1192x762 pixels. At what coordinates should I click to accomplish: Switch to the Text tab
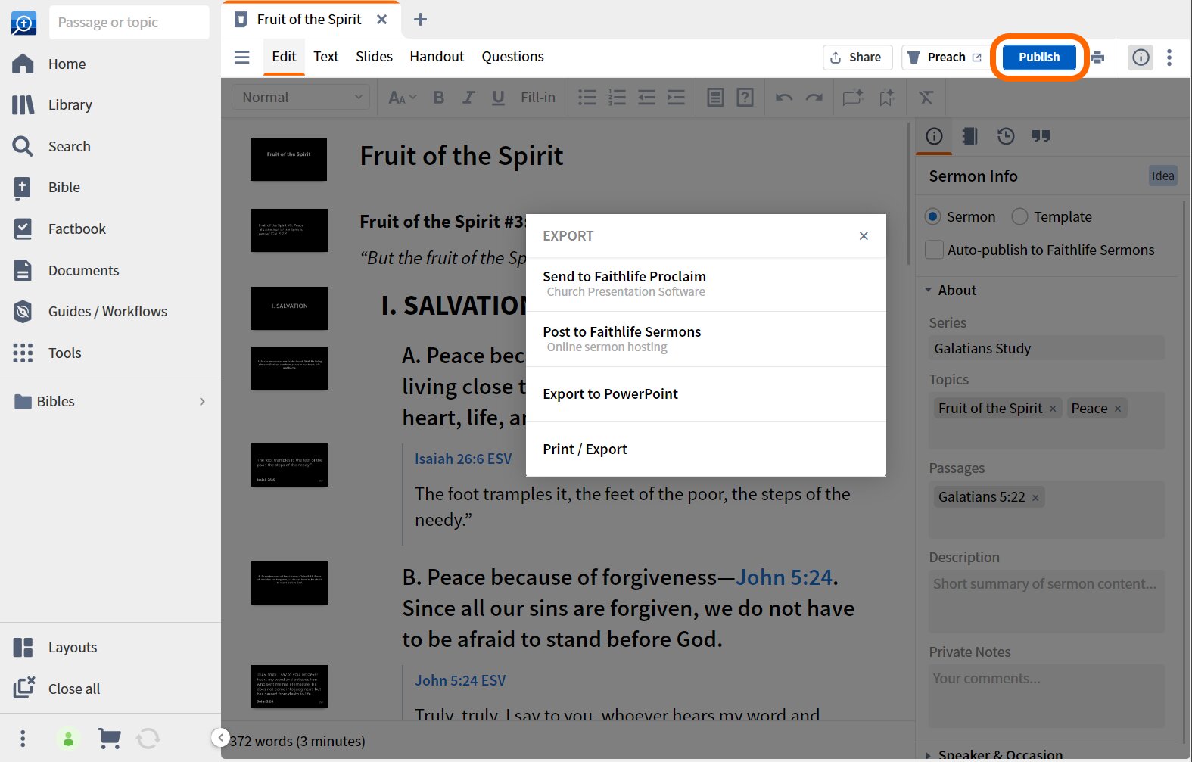(325, 57)
